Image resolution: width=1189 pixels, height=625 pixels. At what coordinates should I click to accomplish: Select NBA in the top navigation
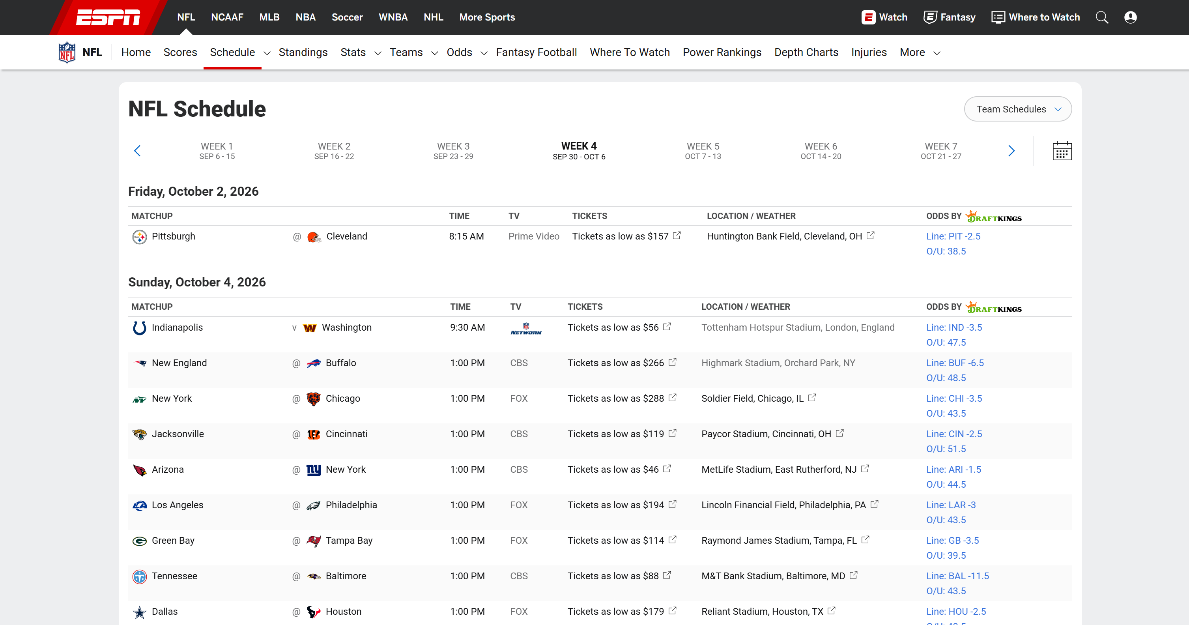point(305,17)
